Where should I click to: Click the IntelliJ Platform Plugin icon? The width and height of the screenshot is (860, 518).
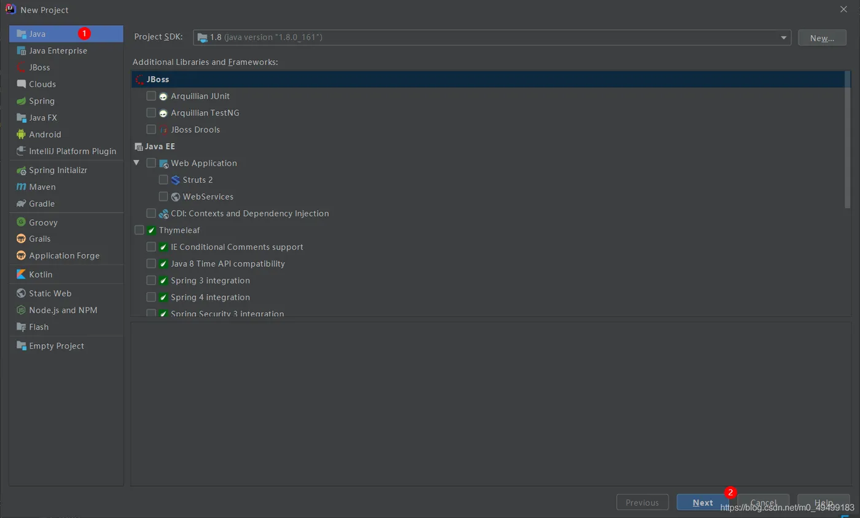[x=21, y=151]
